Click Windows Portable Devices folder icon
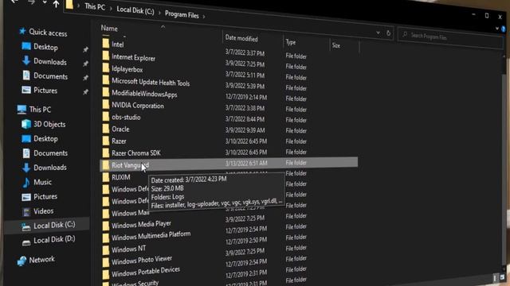Viewport: 510px width, 286px height. click(106, 274)
